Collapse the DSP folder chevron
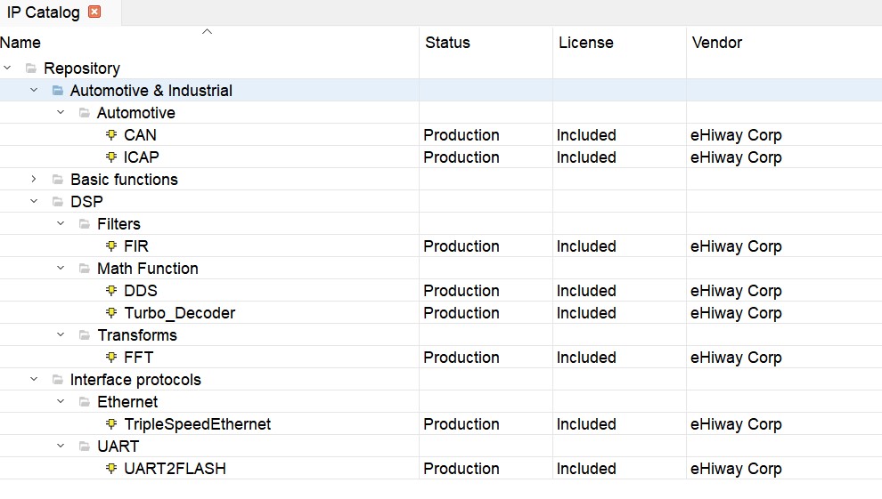 coord(34,201)
